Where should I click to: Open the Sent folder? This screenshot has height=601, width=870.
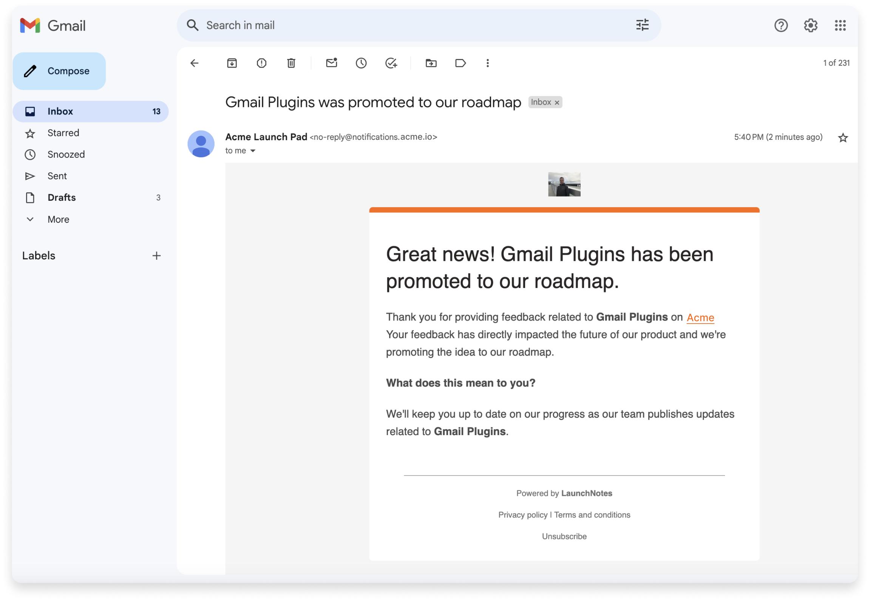91,176
